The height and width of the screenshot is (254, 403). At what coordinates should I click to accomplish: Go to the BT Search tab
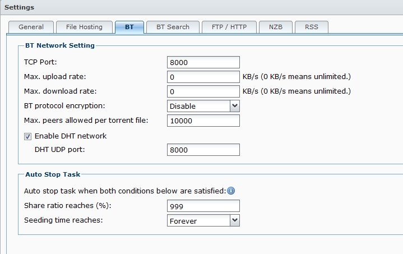pyautogui.click(x=173, y=27)
